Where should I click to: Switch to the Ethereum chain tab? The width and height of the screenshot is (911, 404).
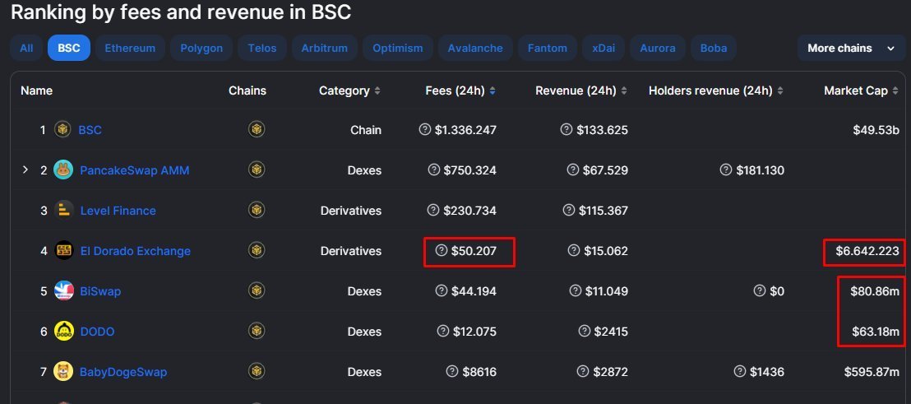pos(130,49)
